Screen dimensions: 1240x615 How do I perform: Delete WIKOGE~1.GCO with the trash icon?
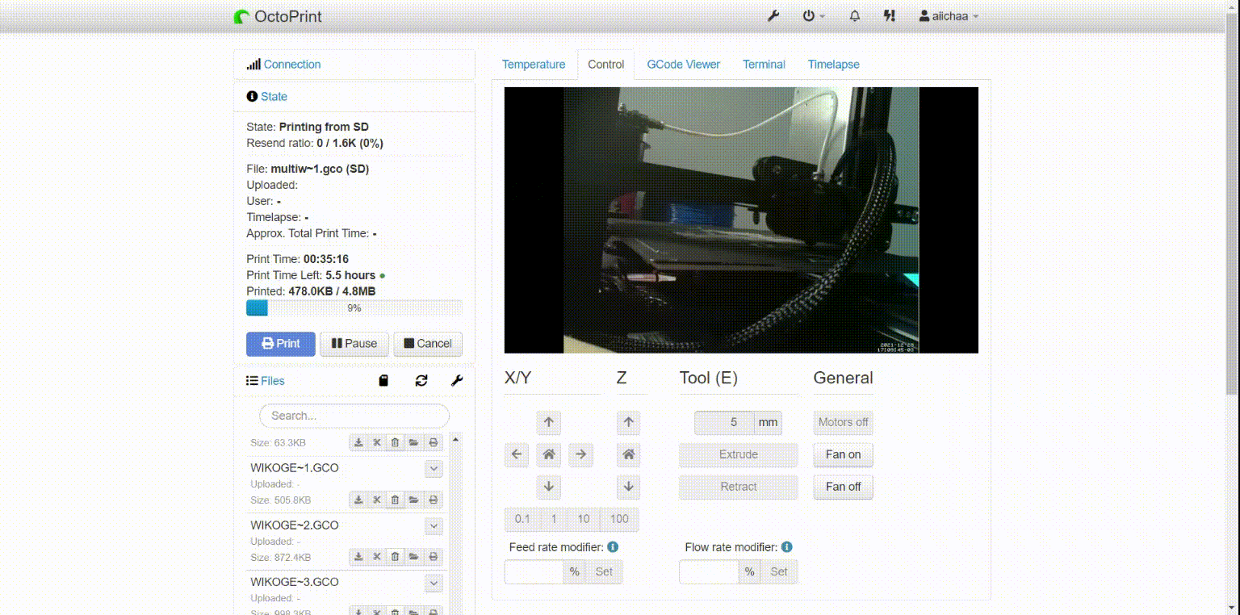(x=395, y=500)
